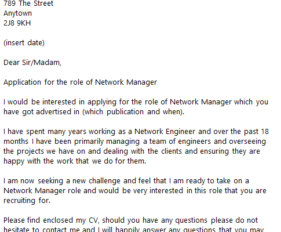Click the word 'Anytown'

[x=17, y=13]
